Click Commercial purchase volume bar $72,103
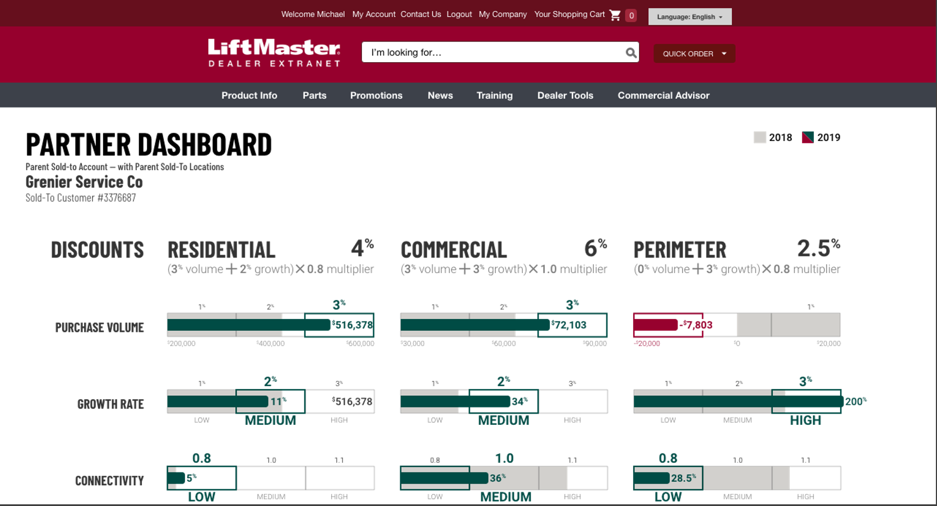 pyautogui.click(x=475, y=325)
